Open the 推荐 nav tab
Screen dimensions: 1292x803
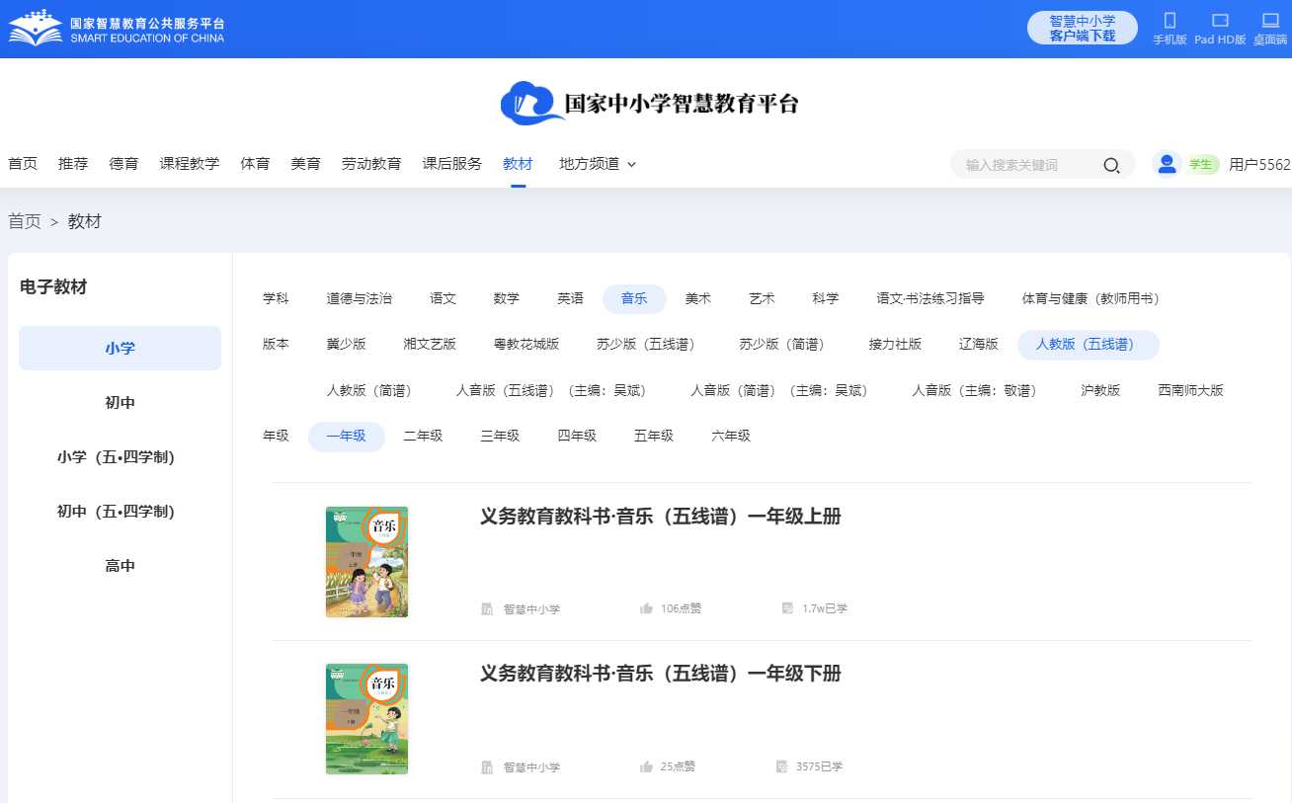(x=73, y=164)
